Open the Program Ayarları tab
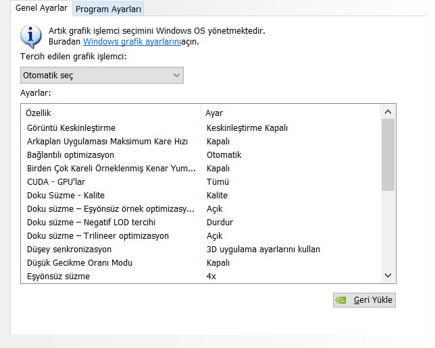The image size is (435, 348). tap(108, 9)
